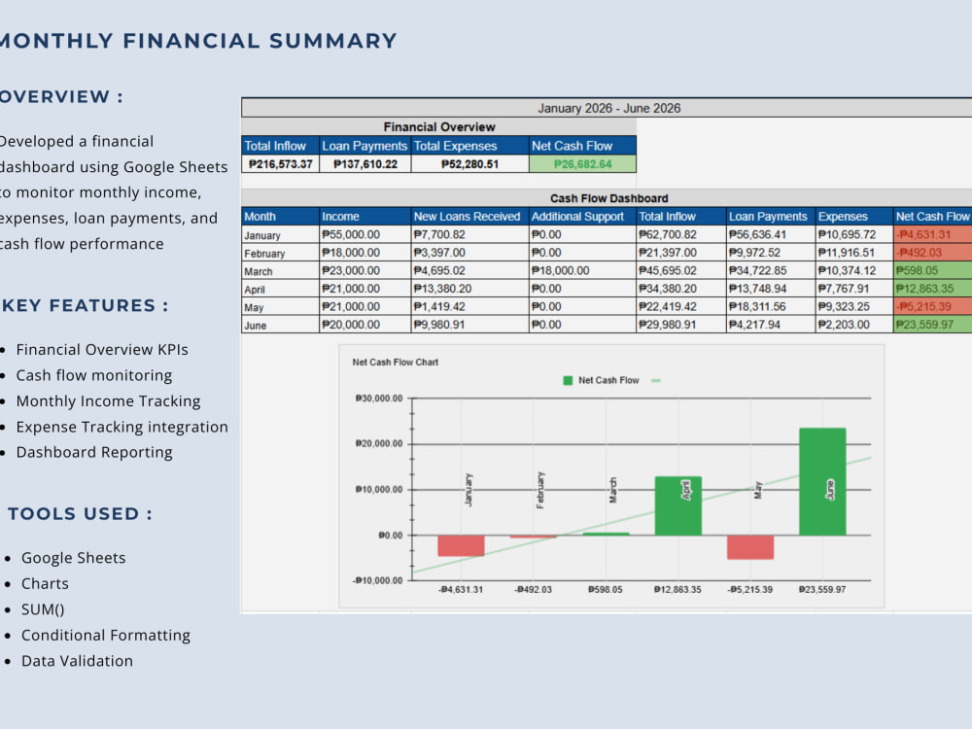The height and width of the screenshot is (729, 972).
Task: Click the February row label
Action: [264, 254]
